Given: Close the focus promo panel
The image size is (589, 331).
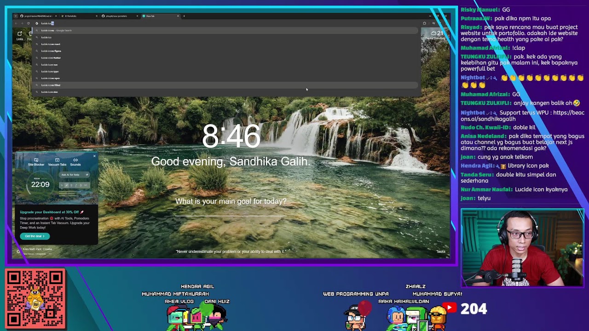Looking at the screenshot, I should pos(94,156).
